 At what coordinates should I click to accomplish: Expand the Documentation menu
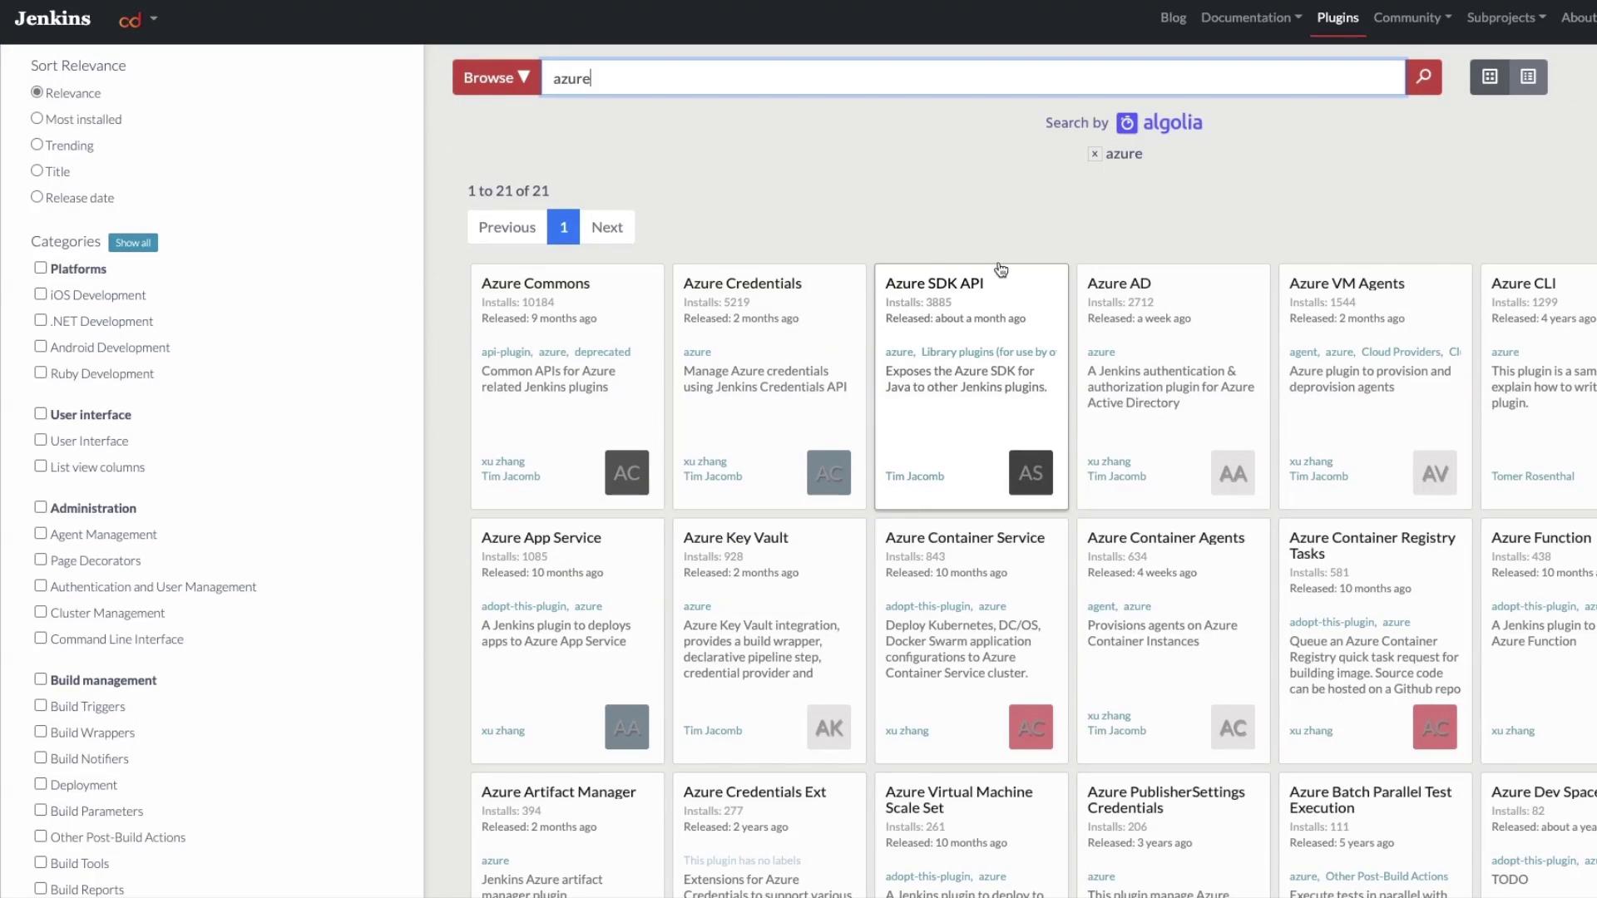(1251, 17)
